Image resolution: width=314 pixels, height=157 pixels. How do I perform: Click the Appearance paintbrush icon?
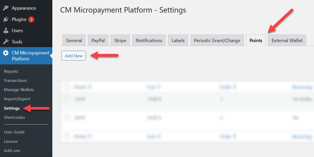[x=6, y=8]
